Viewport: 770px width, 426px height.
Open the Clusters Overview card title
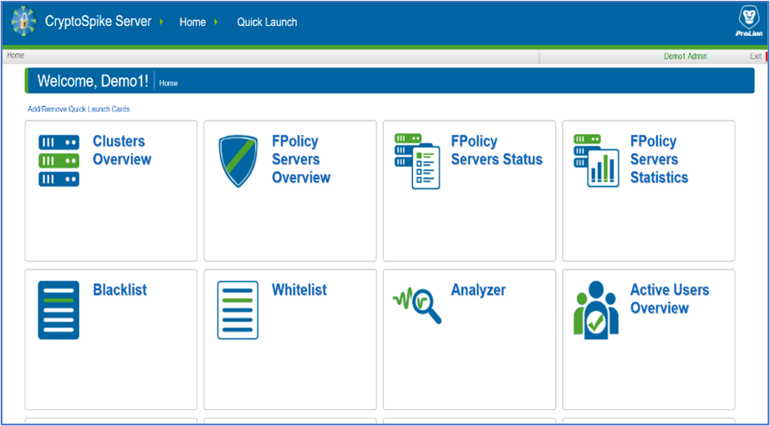[x=122, y=150]
